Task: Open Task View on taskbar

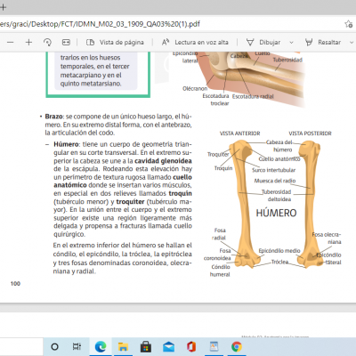Action: [77, 346]
